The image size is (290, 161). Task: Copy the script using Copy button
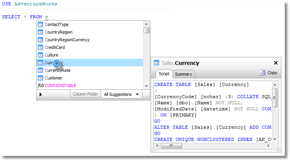pos(269,73)
